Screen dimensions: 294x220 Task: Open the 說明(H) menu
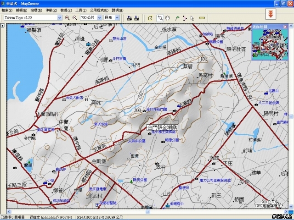tap(118, 10)
